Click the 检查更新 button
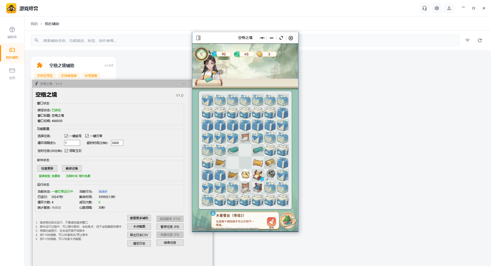The width and height of the screenshot is (491, 266). [x=47, y=168]
